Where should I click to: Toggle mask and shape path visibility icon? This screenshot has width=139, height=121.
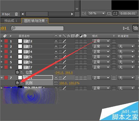point(115,13)
